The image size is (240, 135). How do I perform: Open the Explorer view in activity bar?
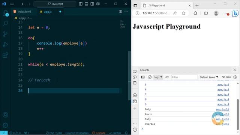point(5,13)
